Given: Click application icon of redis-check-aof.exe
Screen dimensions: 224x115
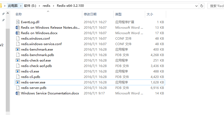Looking at the screenshot, I should 18,60.
